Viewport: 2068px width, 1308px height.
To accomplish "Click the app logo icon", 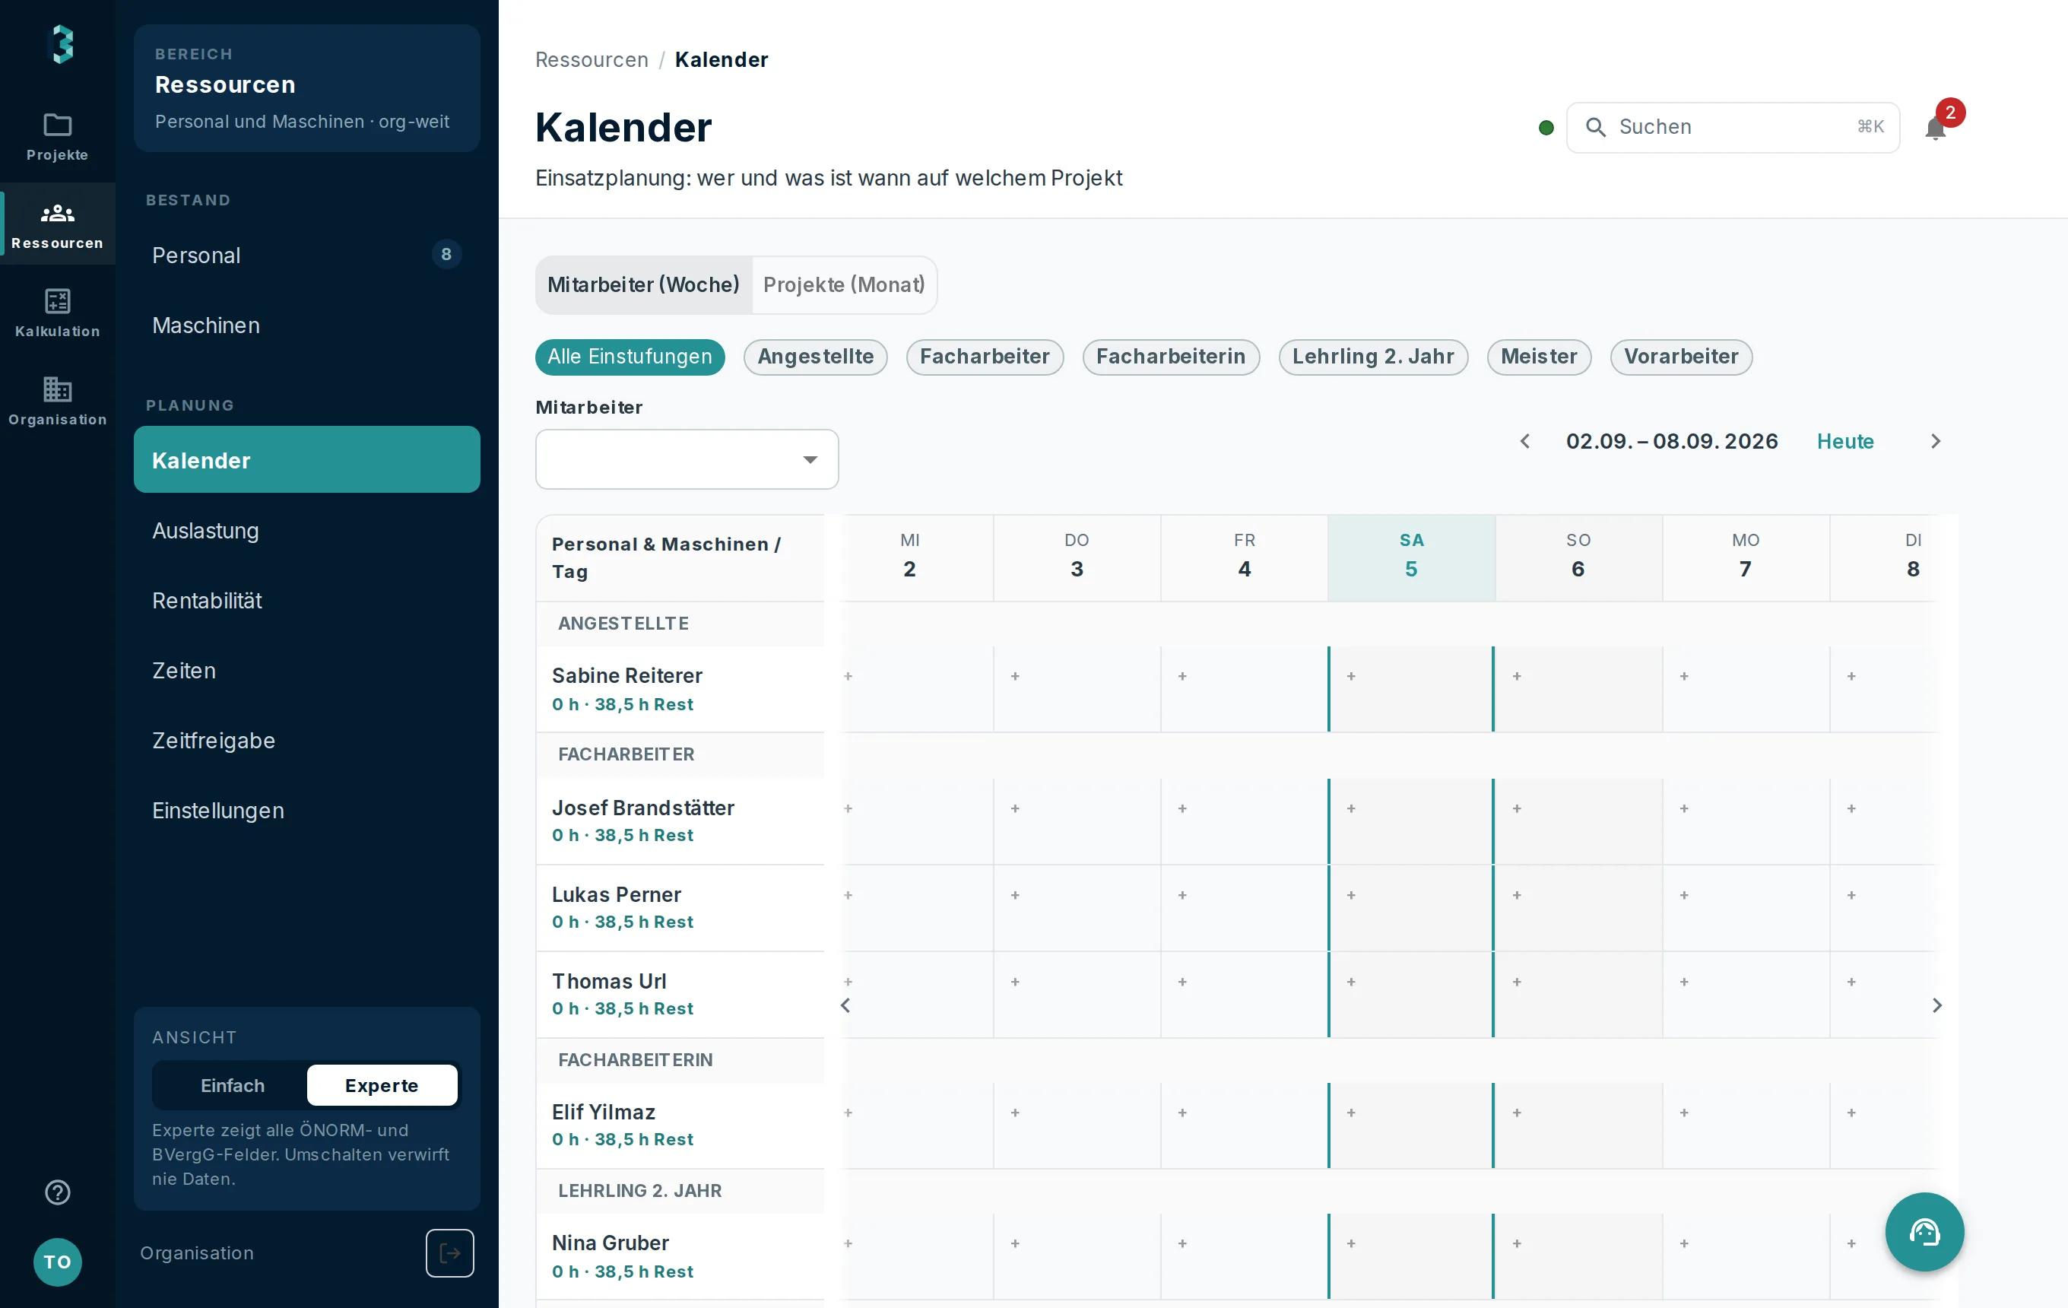I will (x=62, y=44).
